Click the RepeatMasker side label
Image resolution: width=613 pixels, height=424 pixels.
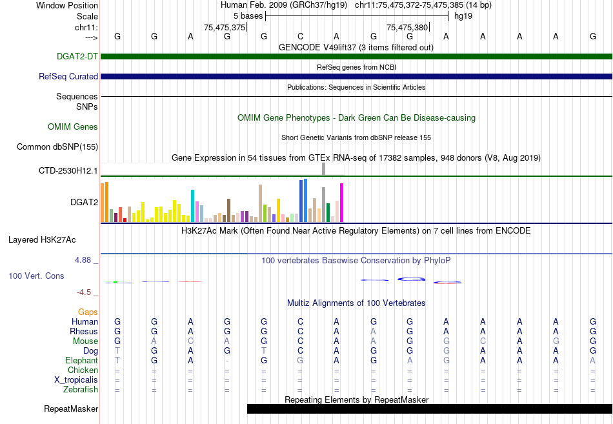pyautogui.click(x=71, y=409)
